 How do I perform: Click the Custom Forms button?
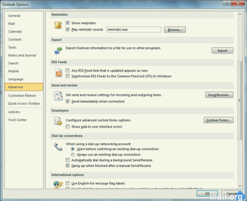tap(219, 120)
